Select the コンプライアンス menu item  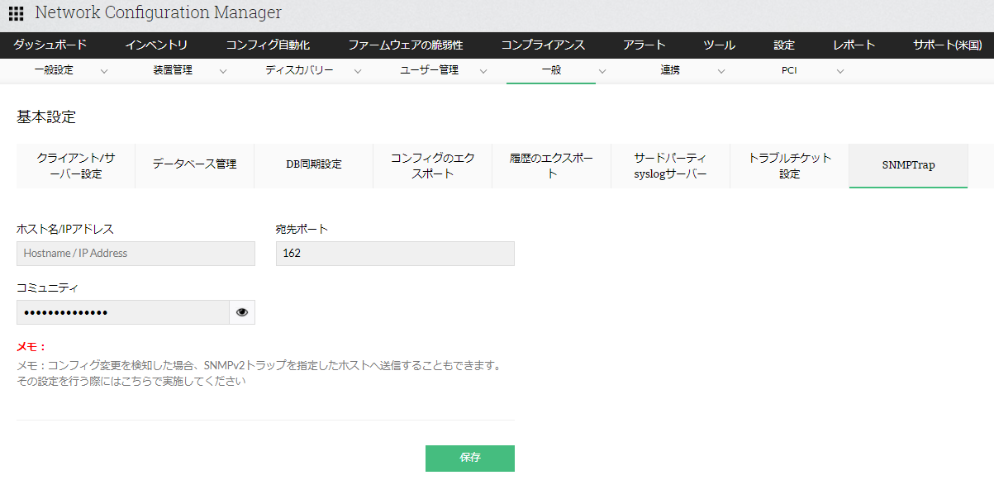(543, 45)
